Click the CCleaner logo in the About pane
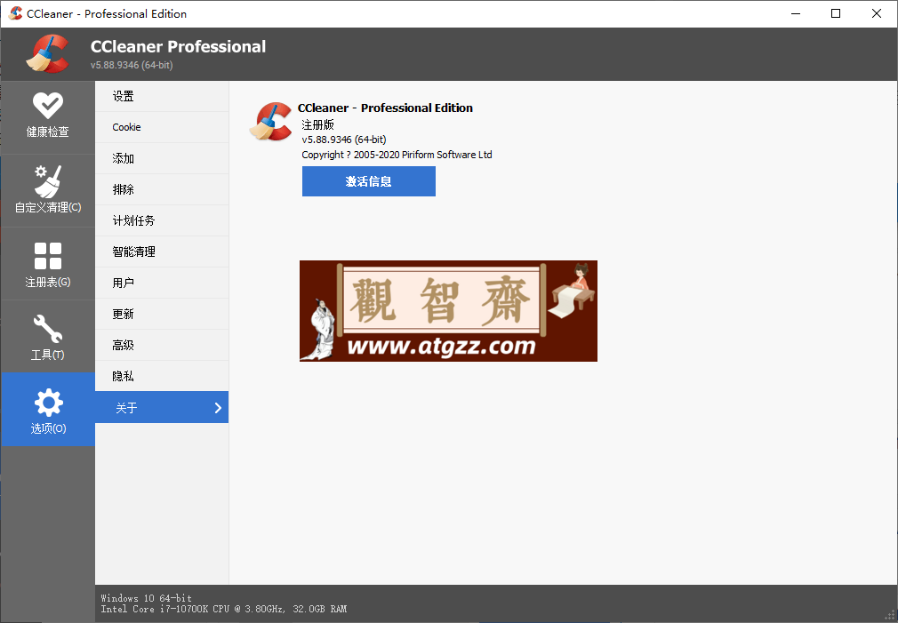 (x=270, y=122)
